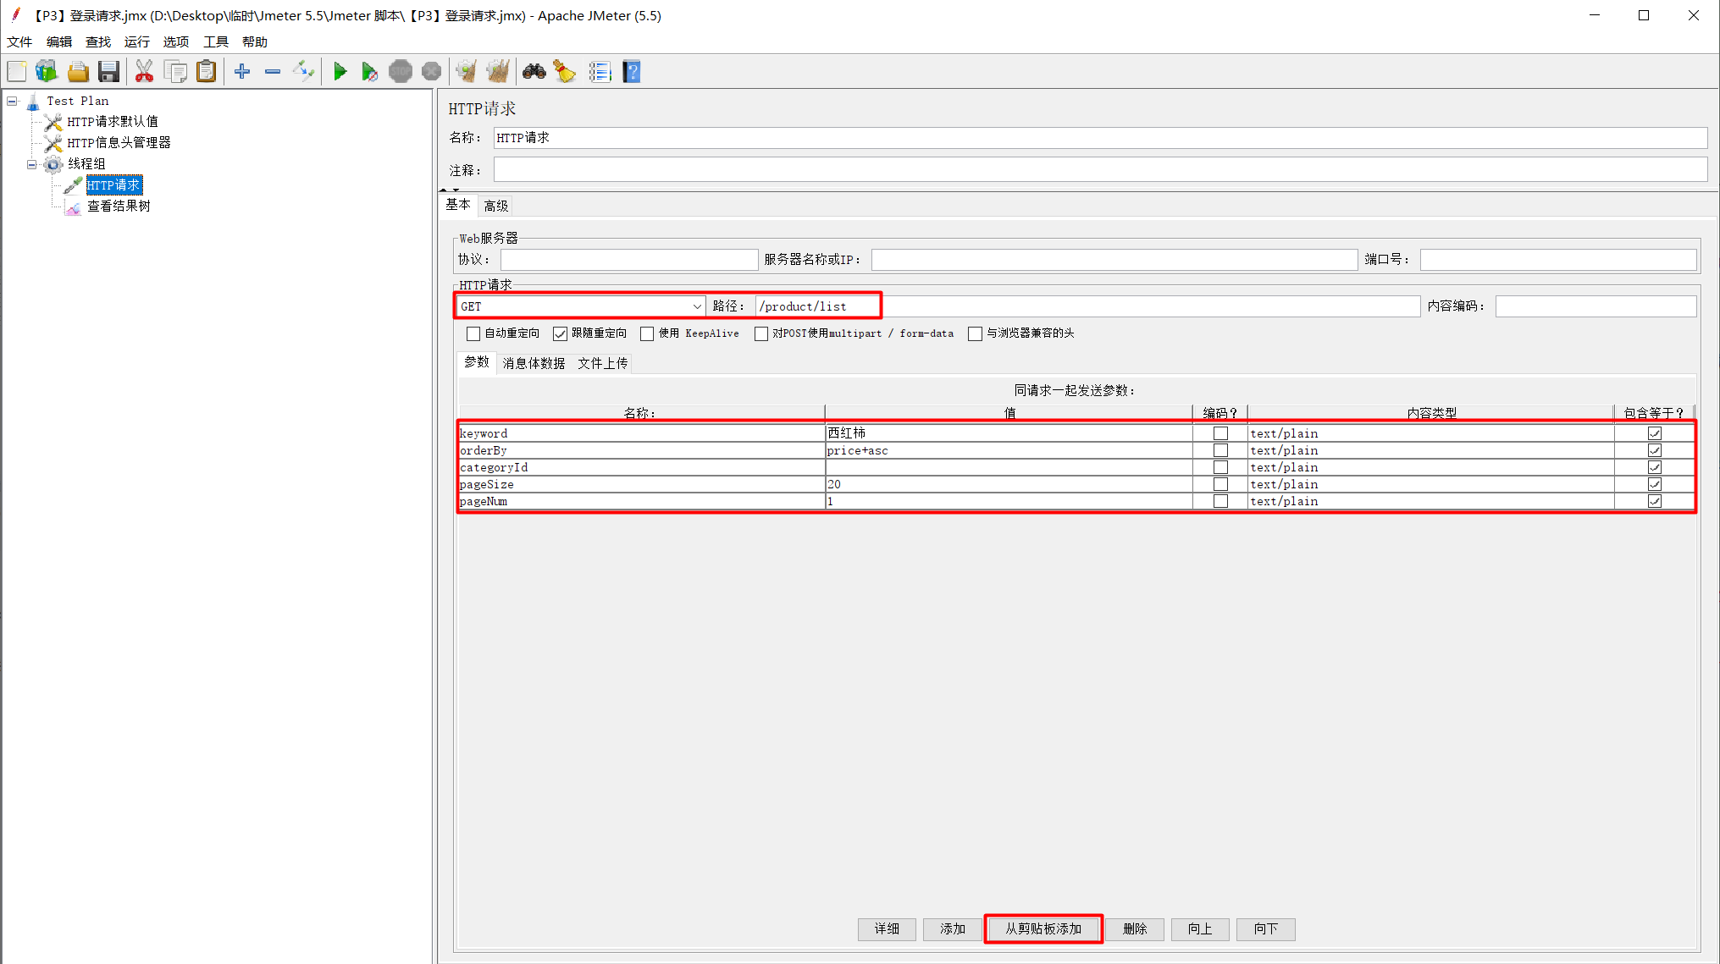The image size is (1720, 964).
Task: Open the 编辑 menu
Action: (58, 41)
